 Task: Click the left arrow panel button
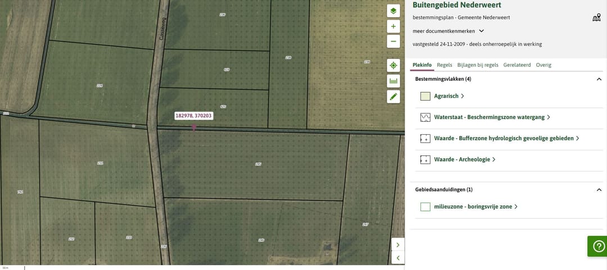tap(398, 258)
